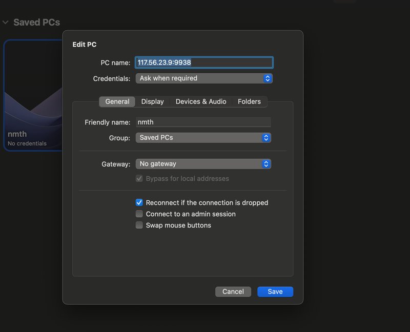Cancel the Edit PC dialog

tap(233, 292)
